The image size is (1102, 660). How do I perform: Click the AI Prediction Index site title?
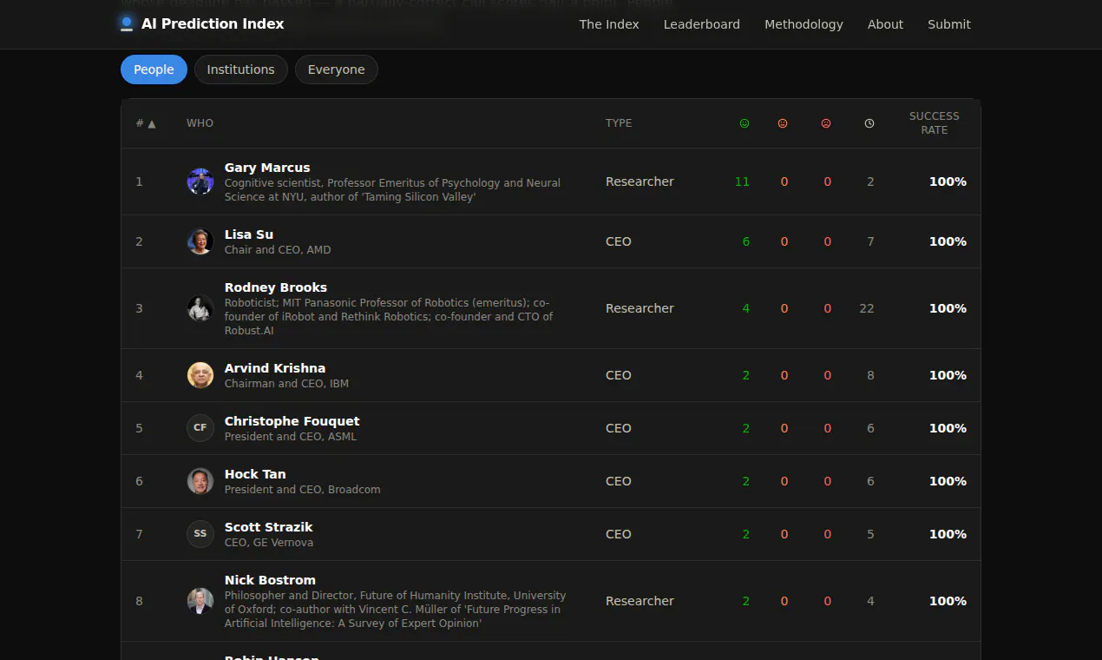213,24
